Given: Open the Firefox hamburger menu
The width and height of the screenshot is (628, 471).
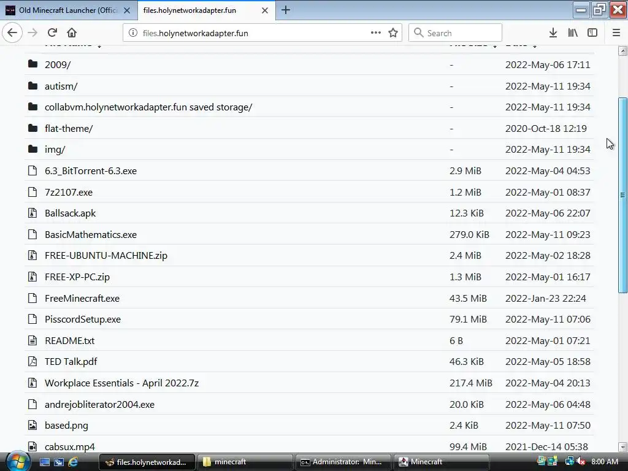Looking at the screenshot, I should (x=616, y=33).
